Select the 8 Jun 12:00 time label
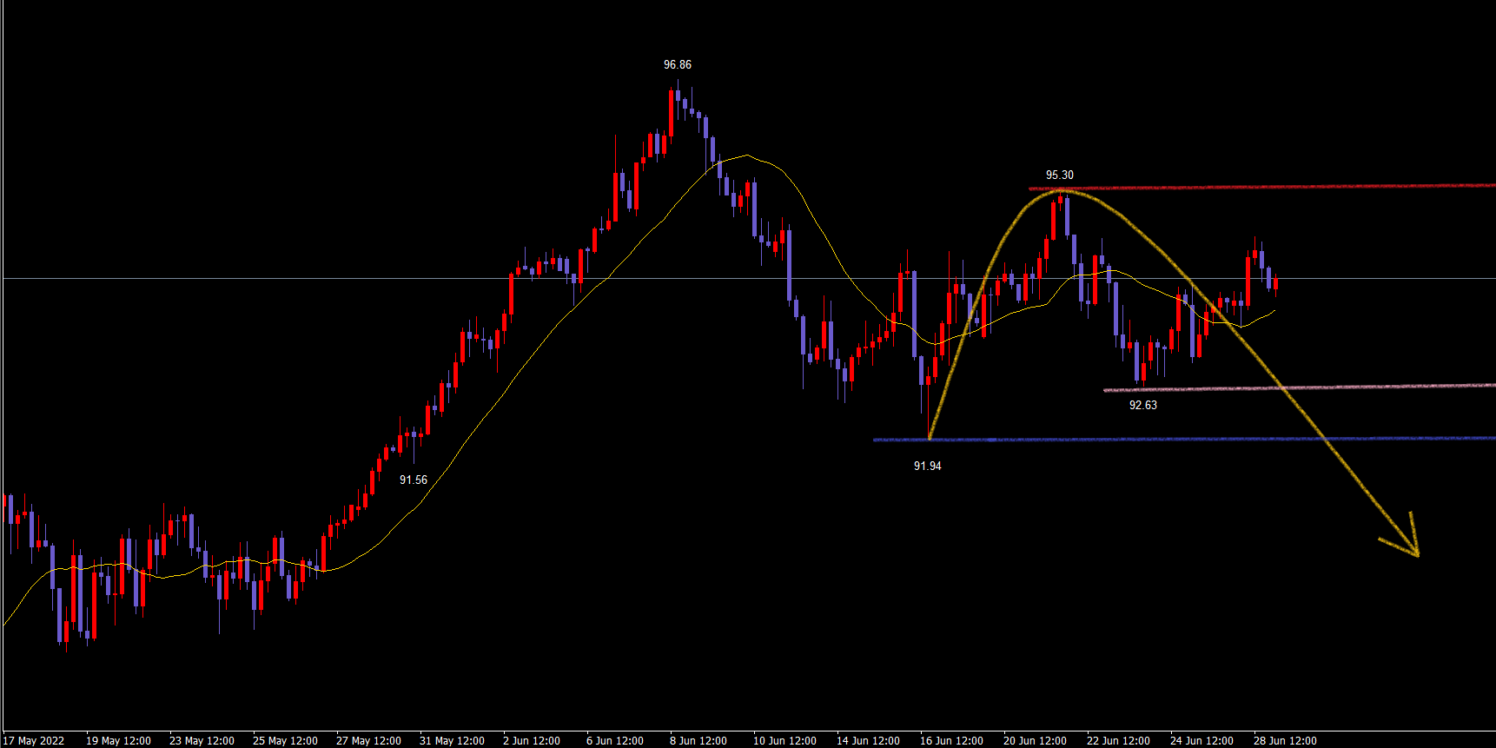This screenshot has height=748, width=1496. tap(698, 741)
